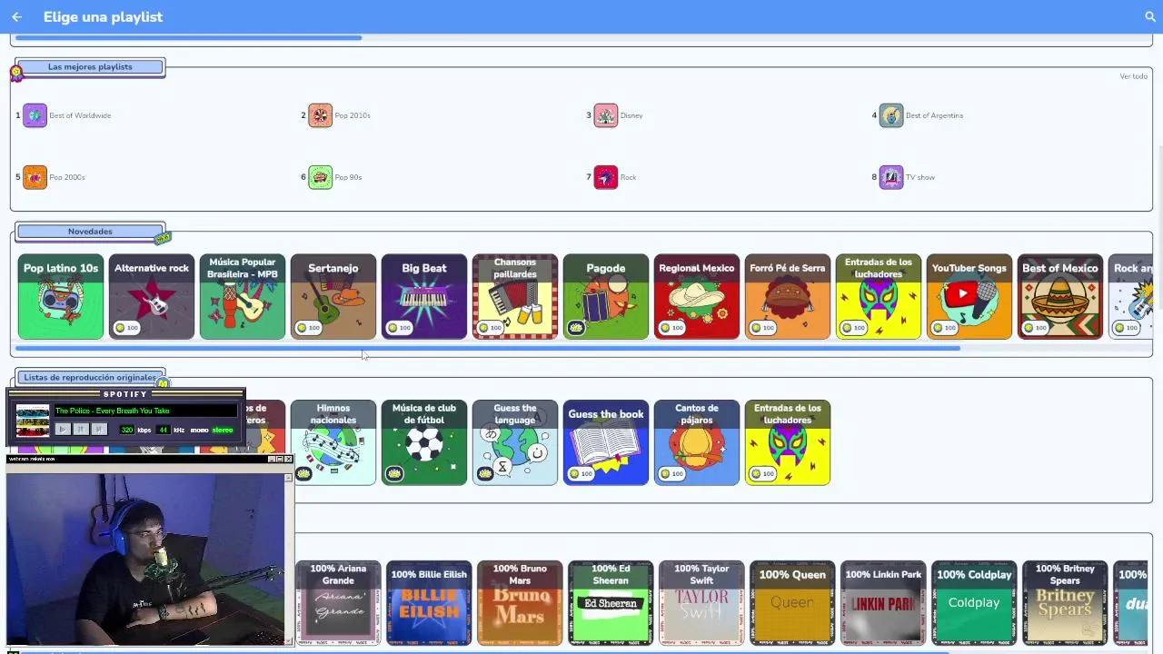Image resolution: width=1163 pixels, height=654 pixels.
Task: Click the Listas de reproducción originales header
Action: pos(90,377)
